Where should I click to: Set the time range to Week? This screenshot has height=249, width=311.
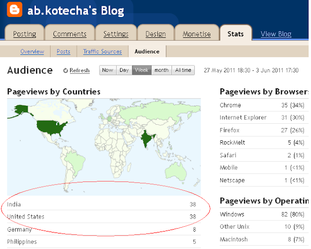(x=142, y=70)
